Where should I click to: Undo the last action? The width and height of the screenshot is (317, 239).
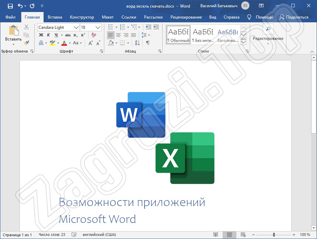20,6
